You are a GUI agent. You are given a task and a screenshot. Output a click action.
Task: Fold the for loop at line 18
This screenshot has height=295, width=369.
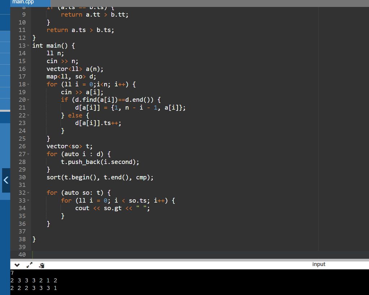28,84
